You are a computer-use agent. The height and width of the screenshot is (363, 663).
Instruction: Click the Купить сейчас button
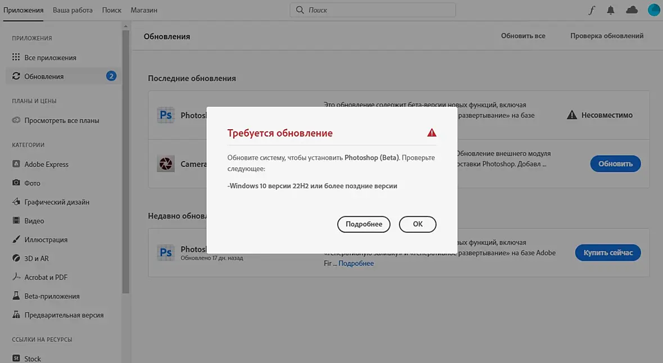tap(608, 252)
